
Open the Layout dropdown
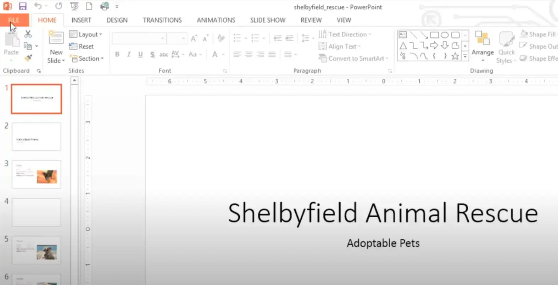pos(86,34)
